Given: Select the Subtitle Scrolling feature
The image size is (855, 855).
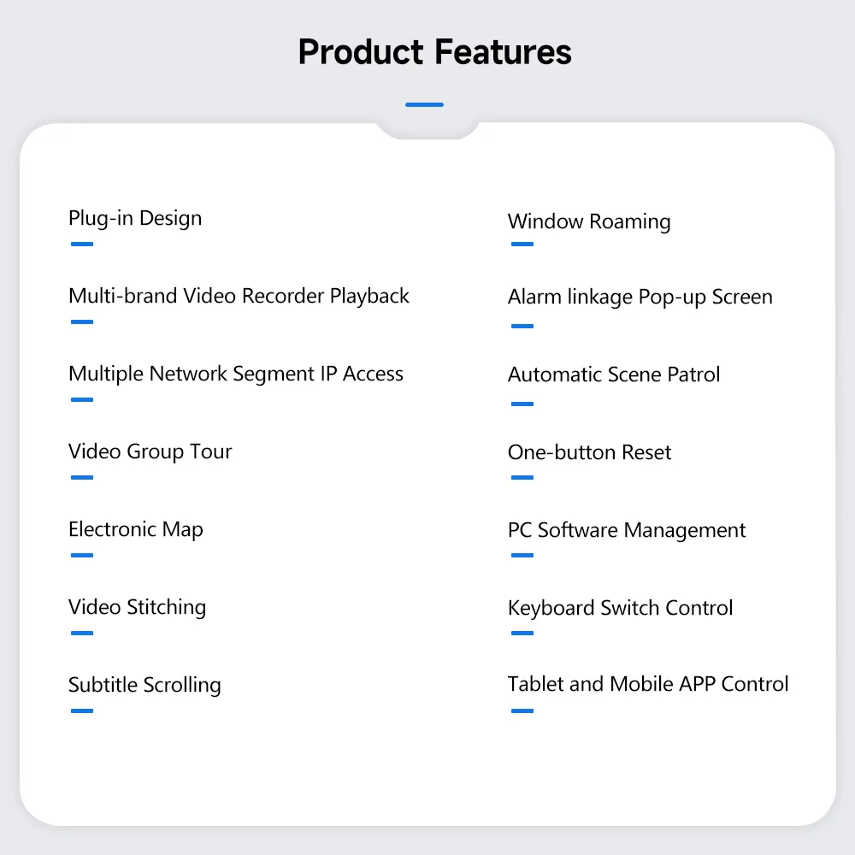Looking at the screenshot, I should [x=144, y=686].
